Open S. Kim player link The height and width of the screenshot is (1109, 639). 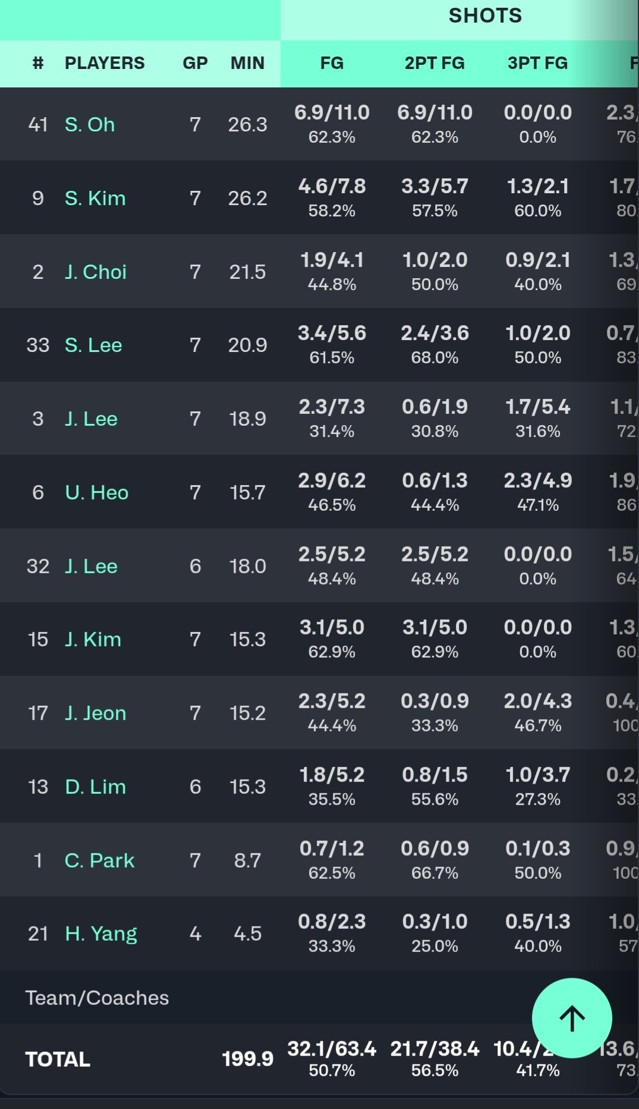(95, 199)
